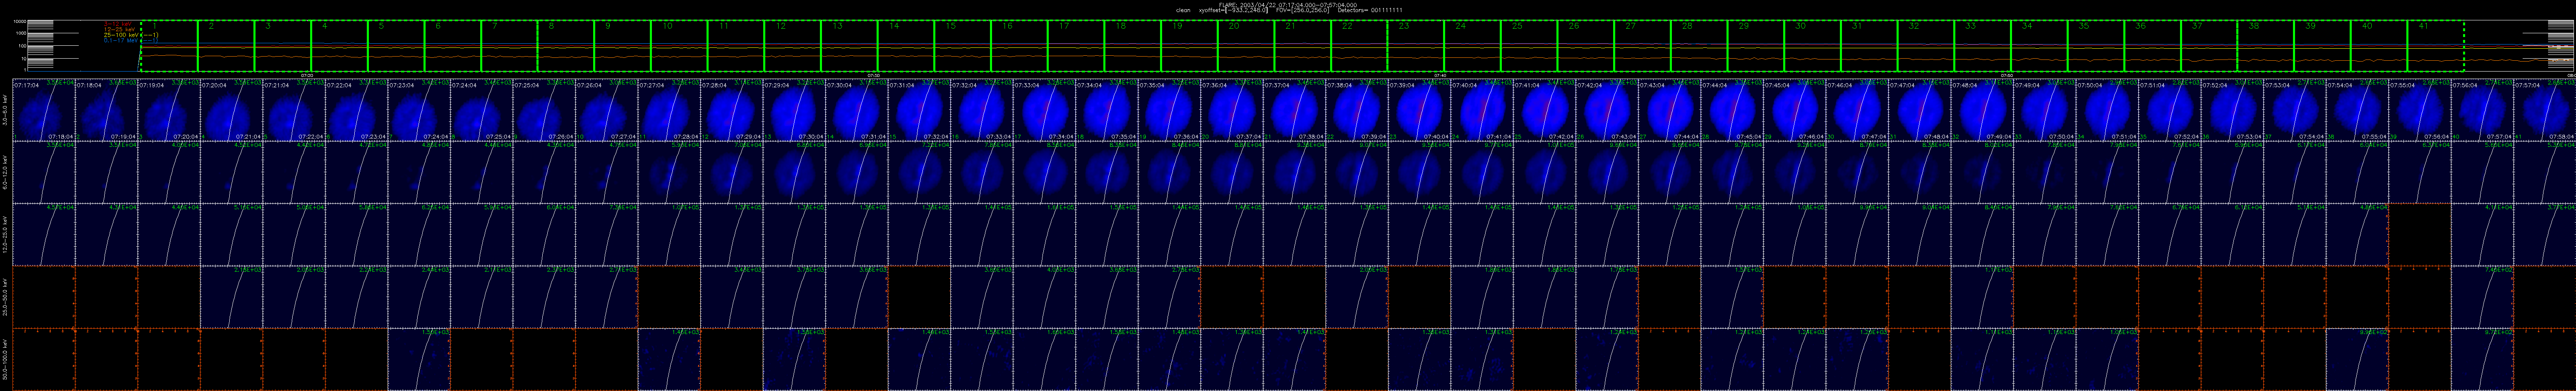Open the 3.0-6.0 keV image starting 07:21:04

(294, 110)
